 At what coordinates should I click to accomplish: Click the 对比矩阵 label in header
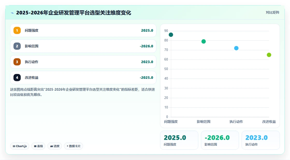[272, 13]
